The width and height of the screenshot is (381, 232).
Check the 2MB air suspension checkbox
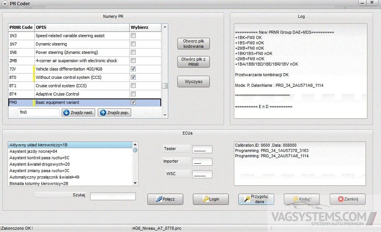tap(133, 61)
